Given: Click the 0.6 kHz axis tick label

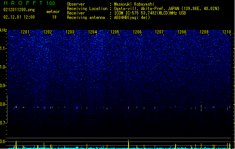Looking at the screenshot, I should pos(3,142).
